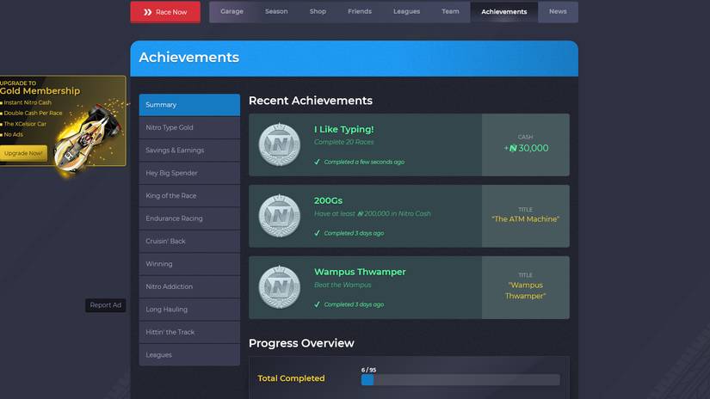
Task: Click the Upgrade Now! button
Action: [23, 153]
